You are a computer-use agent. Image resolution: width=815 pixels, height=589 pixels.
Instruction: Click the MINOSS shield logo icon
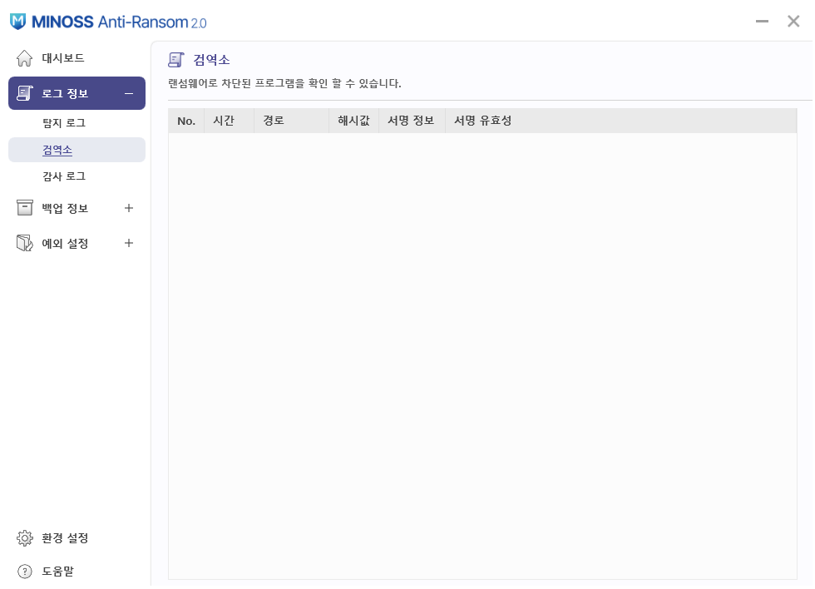[x=17, y=22]
